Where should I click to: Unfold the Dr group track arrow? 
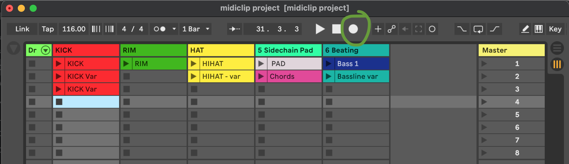(x=46, y=50)
